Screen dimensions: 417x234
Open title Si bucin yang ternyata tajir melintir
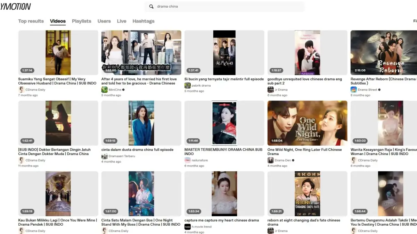tap(224, 79)
